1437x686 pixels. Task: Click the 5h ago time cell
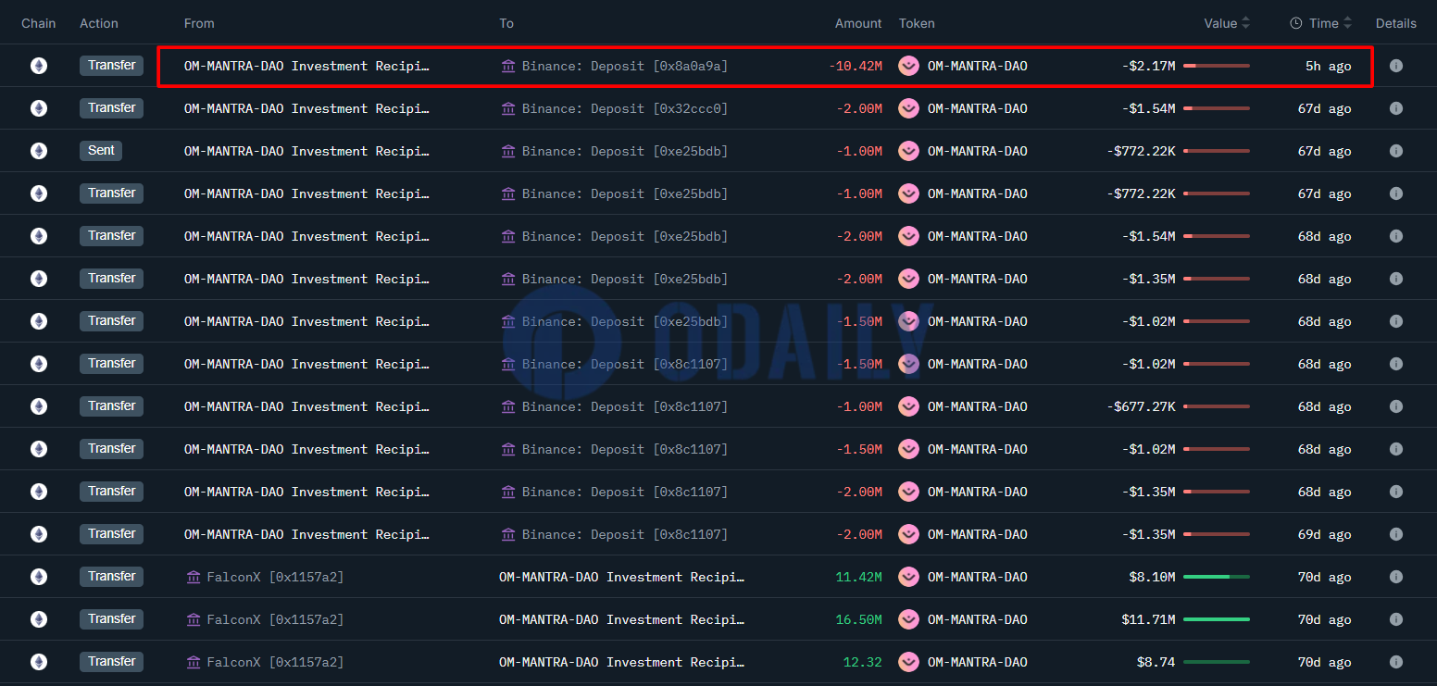pyautogui.click(x=1328, y=66)
